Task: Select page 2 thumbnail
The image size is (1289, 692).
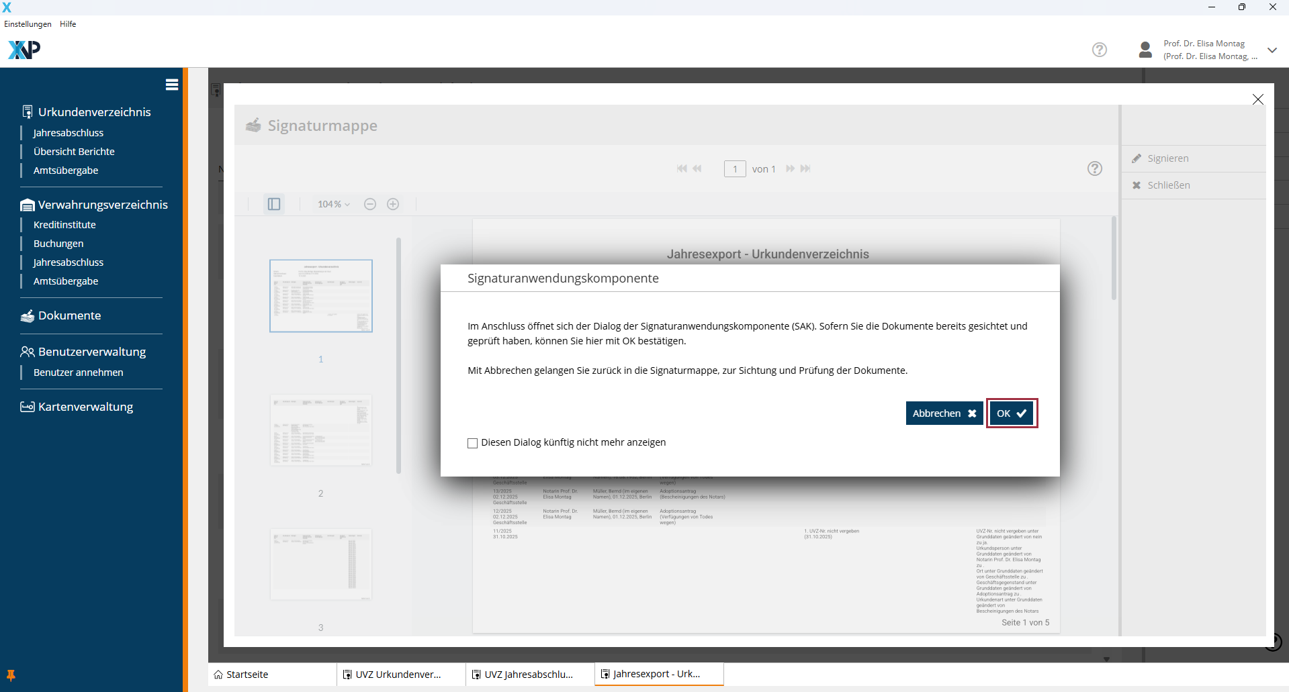Action: point(321,430)
